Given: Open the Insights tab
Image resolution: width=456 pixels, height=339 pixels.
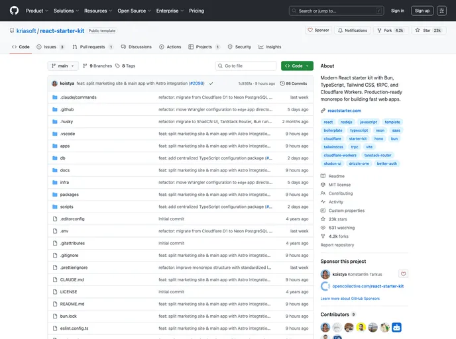Looking at the screenshot, I should [270, 47].
